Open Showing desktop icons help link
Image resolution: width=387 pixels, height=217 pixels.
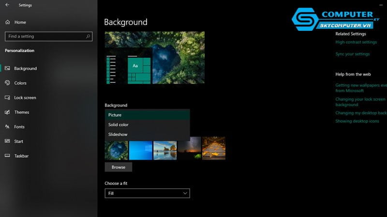pyautogui.click(x=357, y=121)
